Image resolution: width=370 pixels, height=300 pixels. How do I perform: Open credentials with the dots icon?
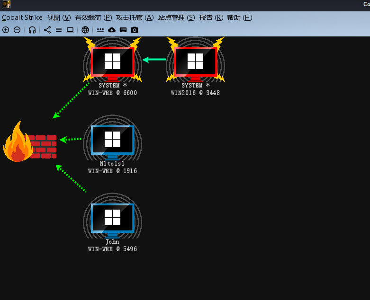pos(100,30)
